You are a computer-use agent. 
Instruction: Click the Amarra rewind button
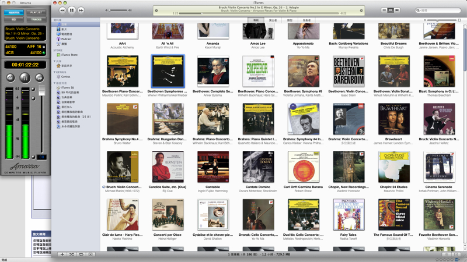[11, 77]
